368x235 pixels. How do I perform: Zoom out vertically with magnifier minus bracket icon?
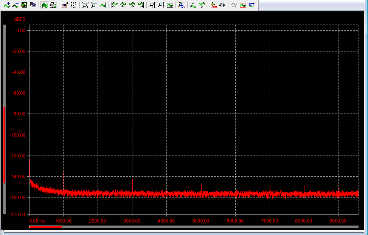(161, 5)
